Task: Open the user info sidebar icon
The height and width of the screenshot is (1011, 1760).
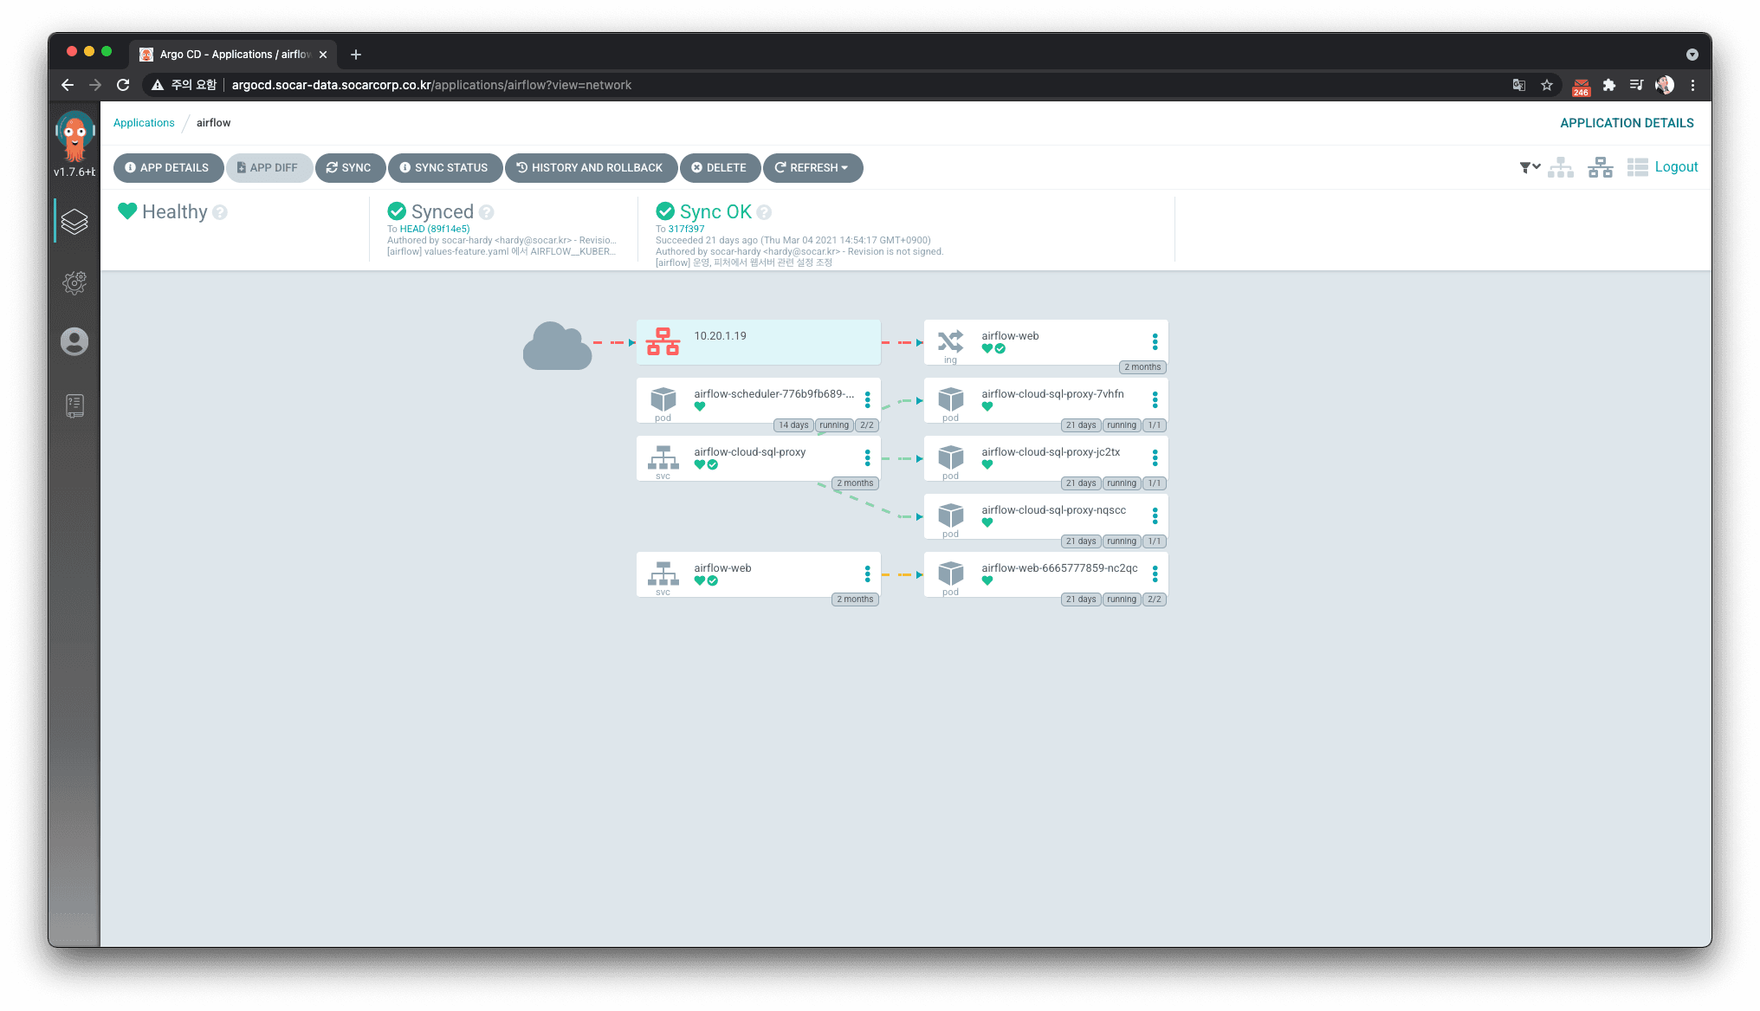Action: pos(74,341)
